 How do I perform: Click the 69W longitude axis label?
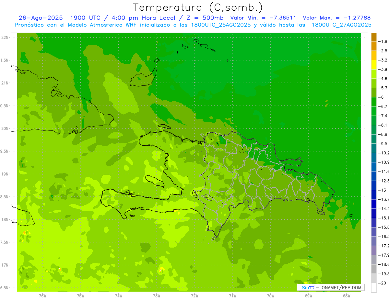pos(309,296)
